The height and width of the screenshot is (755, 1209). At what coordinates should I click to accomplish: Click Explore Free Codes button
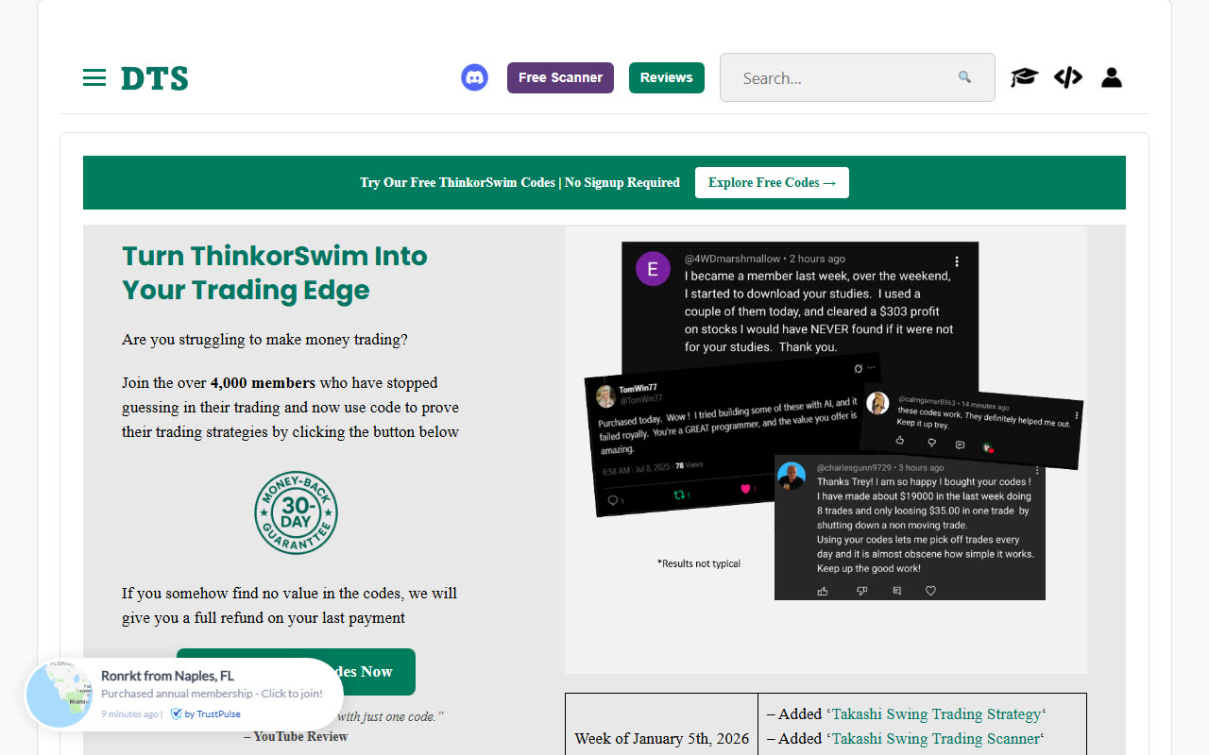click(772, 182)
